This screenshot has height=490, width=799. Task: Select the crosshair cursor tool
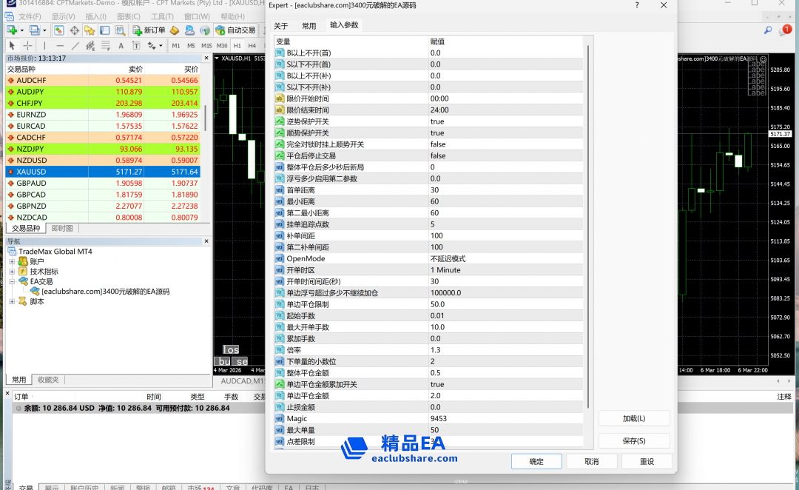[28, 46]
